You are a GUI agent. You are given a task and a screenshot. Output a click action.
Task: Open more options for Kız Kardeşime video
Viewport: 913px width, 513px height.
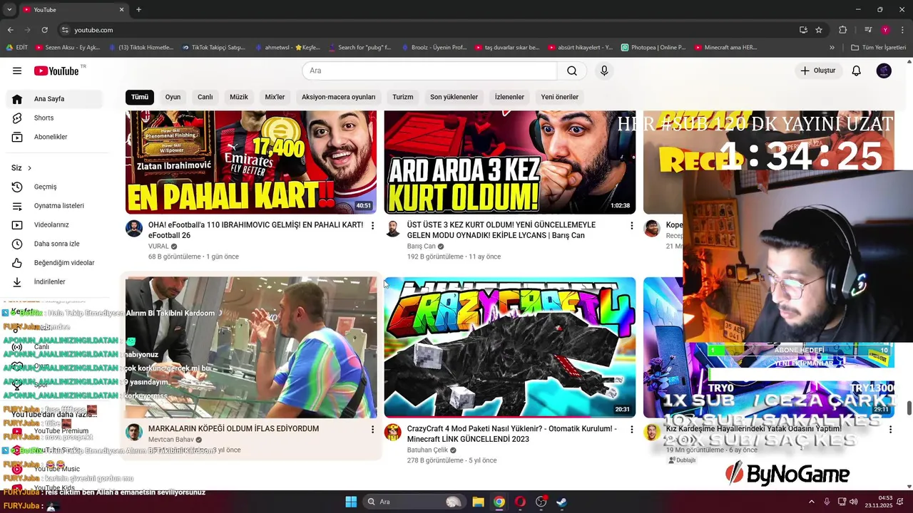point(890,430)
